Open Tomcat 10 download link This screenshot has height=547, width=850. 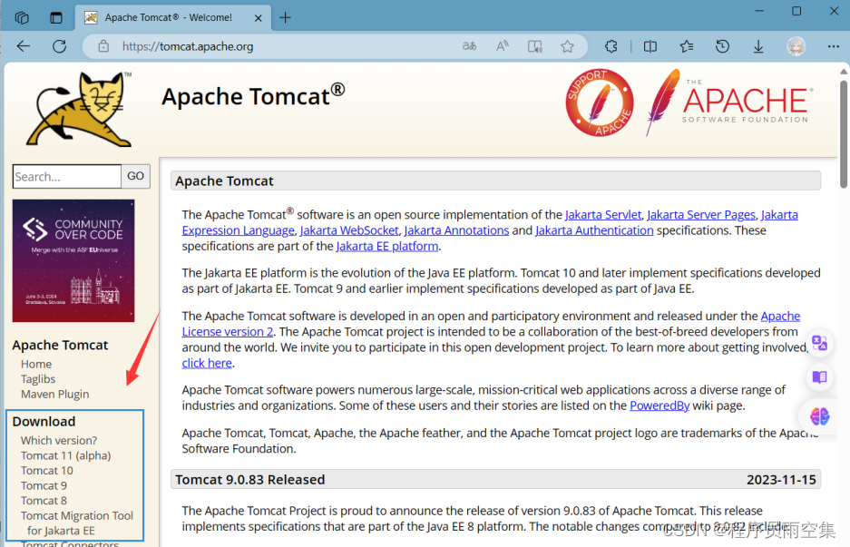[x=46, y=471]
